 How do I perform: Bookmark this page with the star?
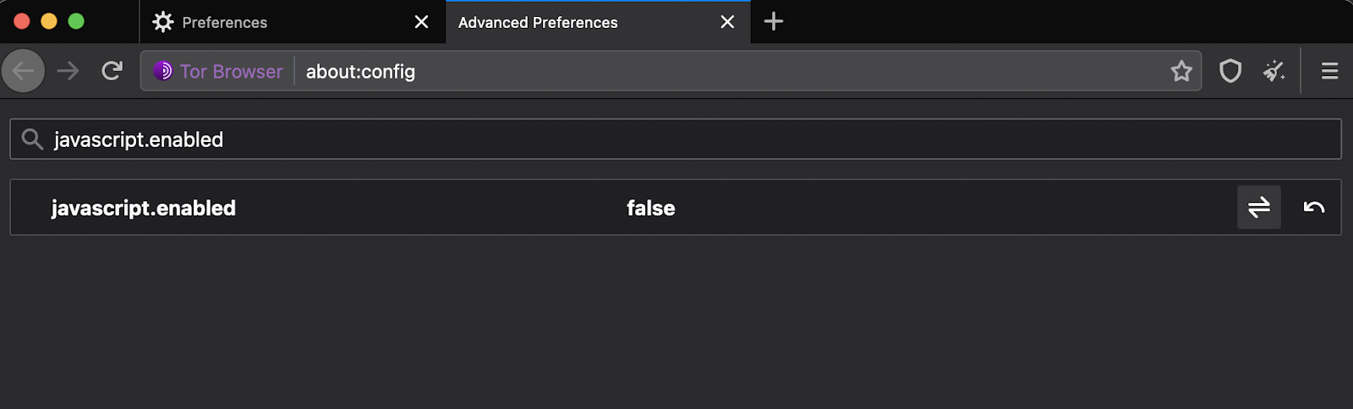point(1181,71)
